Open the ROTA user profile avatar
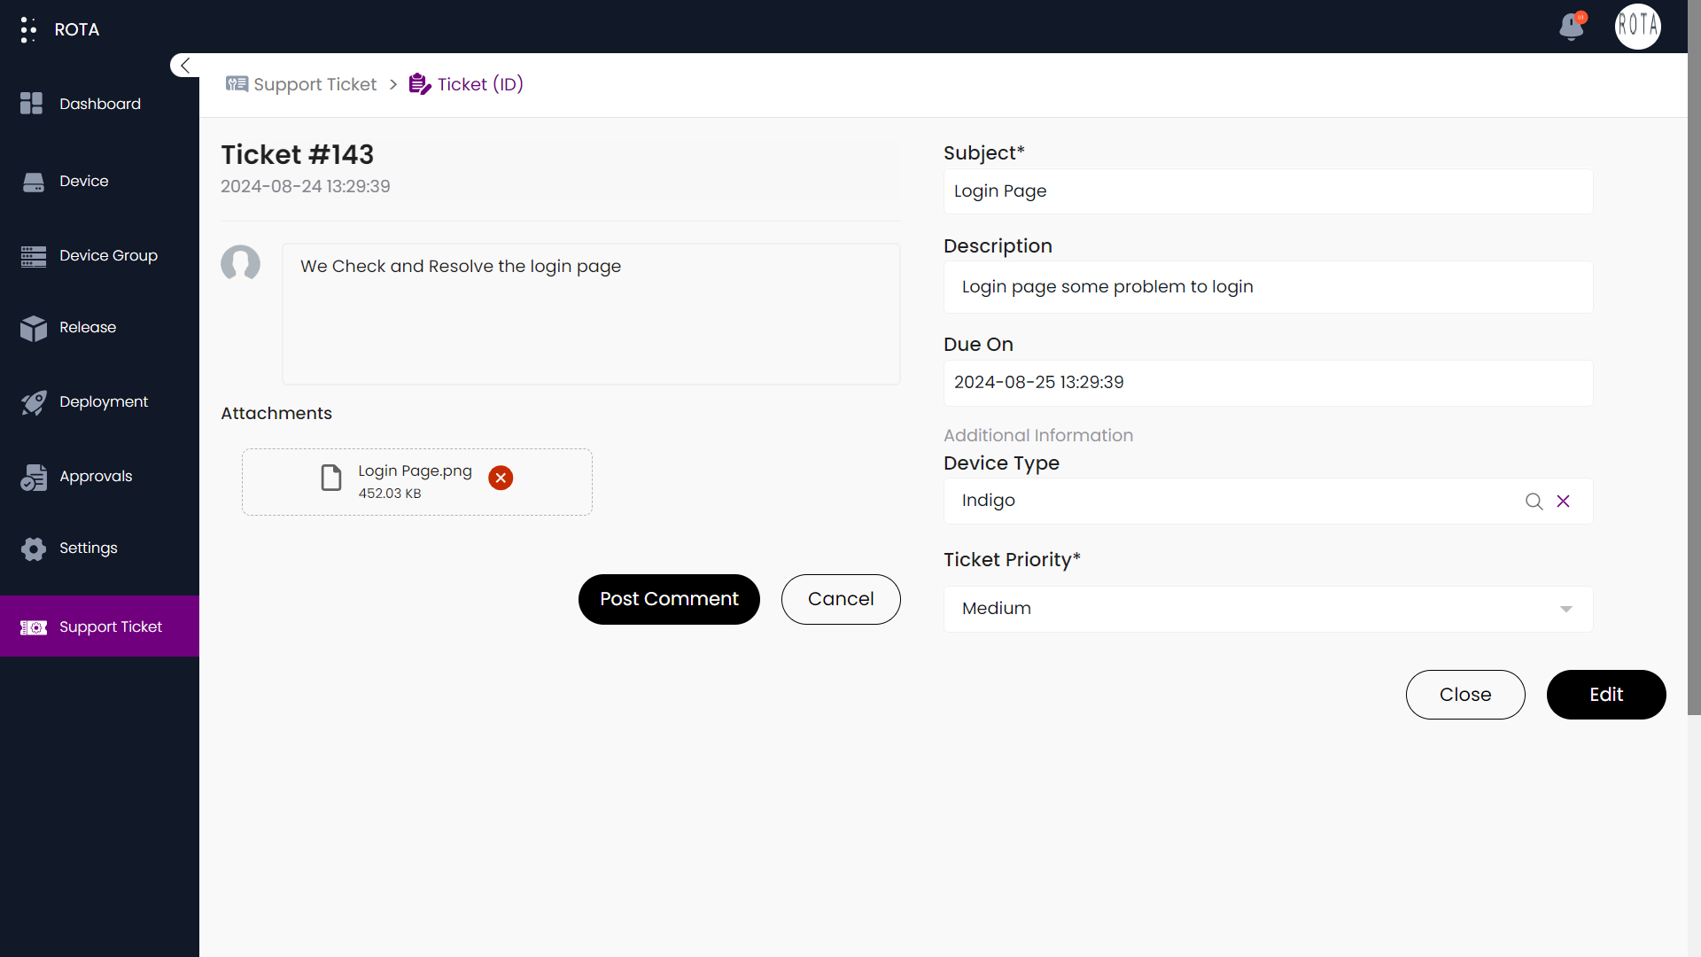Screen dimensions: 1701x957 point(1637,27)
